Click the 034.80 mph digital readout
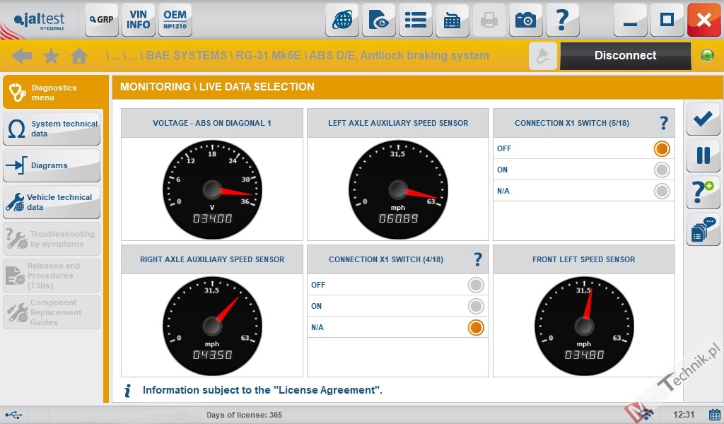Screen dimensions: 724x424 coord(584,355)
